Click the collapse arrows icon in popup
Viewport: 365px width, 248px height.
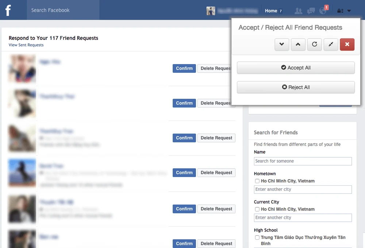tap(331, 44)
